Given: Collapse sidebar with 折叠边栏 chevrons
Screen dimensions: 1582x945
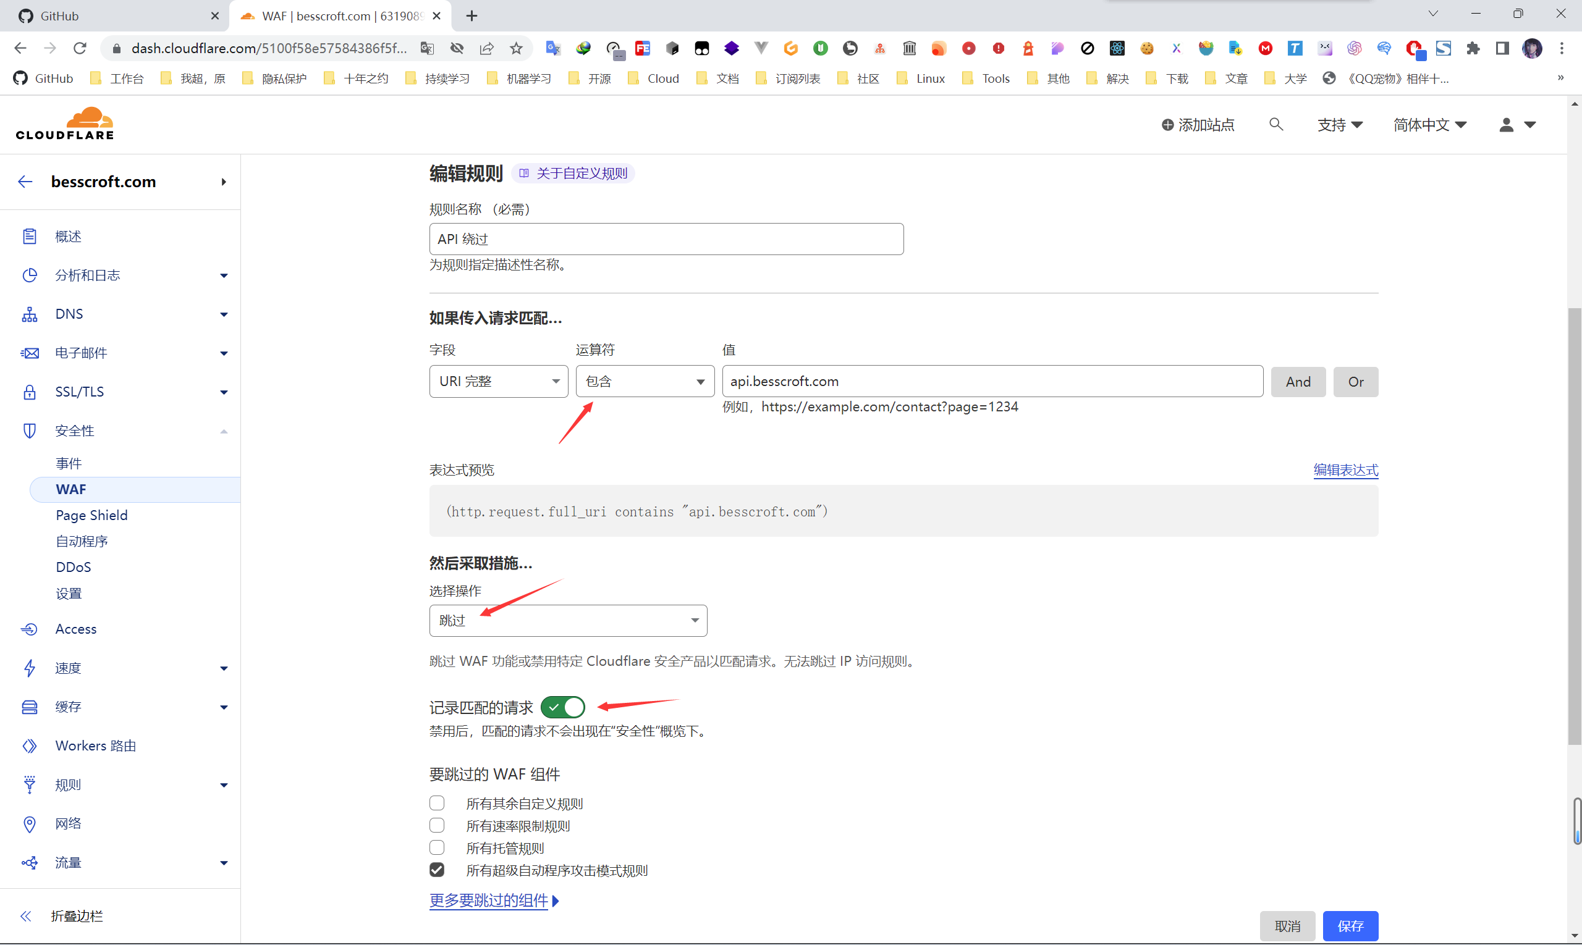Looking at the screenshot, I should tap(25, 916).
